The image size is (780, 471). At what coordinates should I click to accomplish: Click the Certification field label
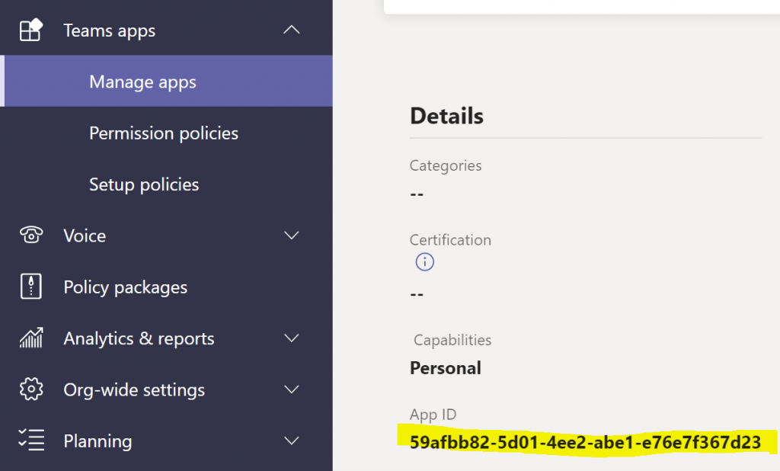click(x=450, y=239)
